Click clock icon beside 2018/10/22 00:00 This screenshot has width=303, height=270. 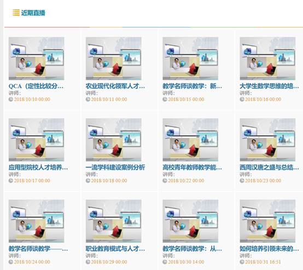[165, 181]
